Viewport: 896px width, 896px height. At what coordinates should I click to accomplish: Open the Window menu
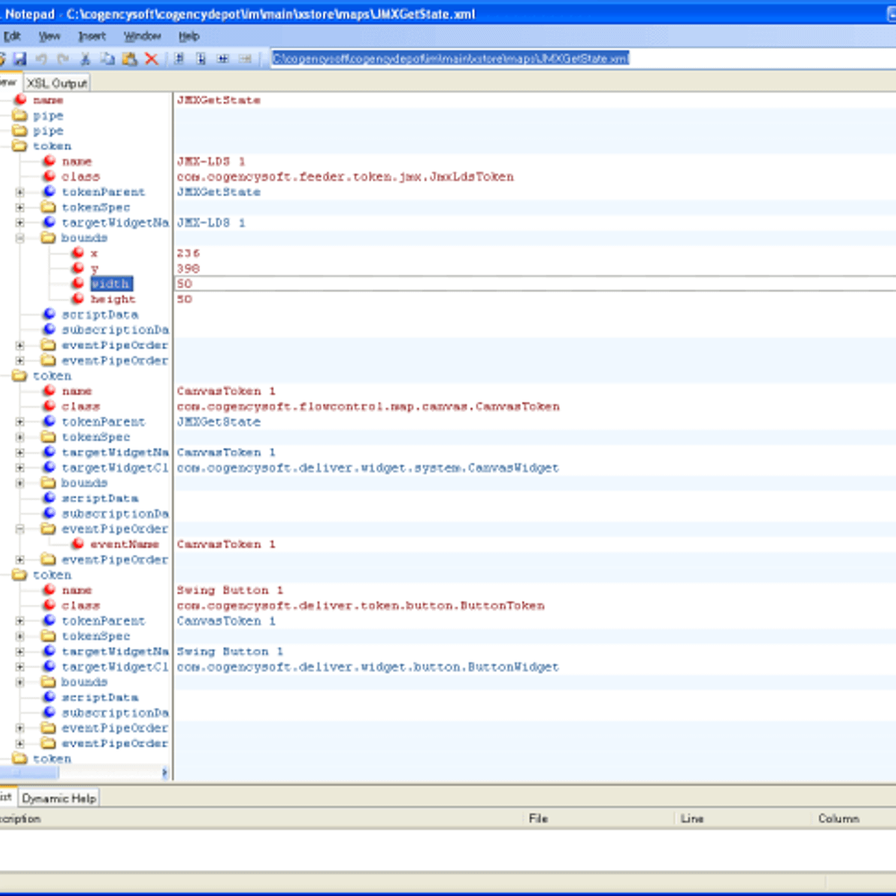click(x=142, y=36)
